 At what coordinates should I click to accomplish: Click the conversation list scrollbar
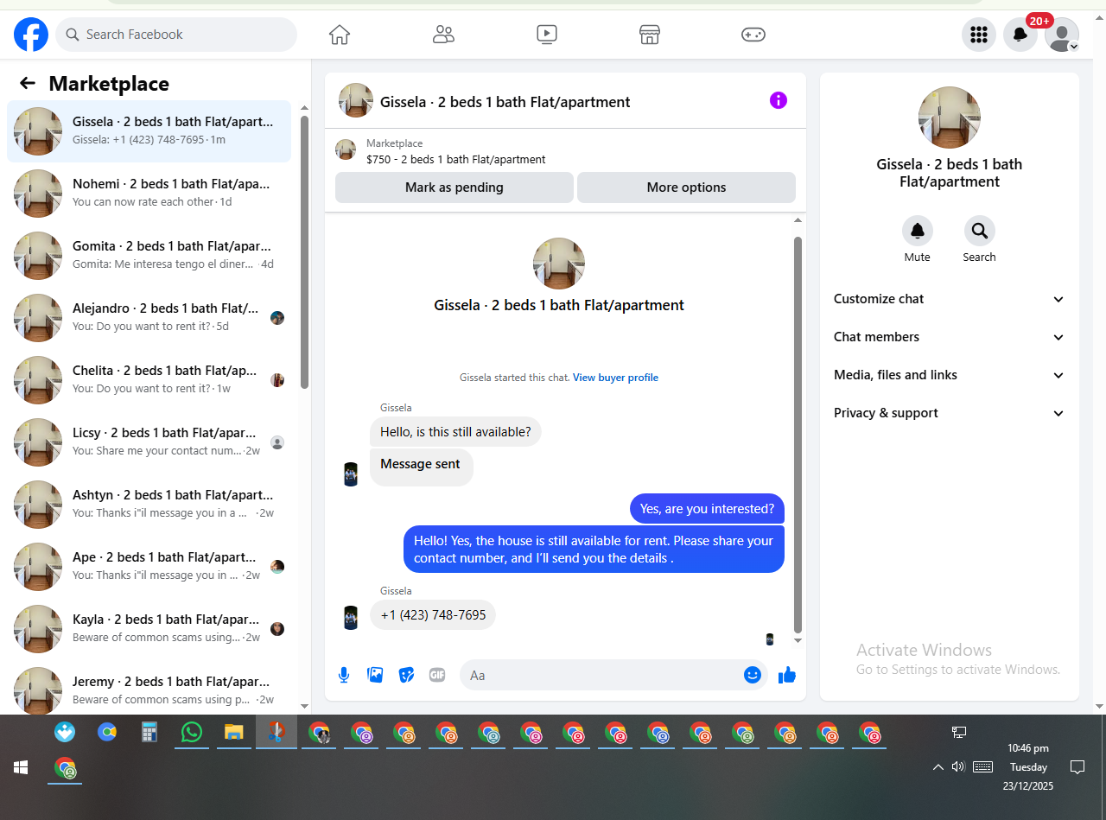pyautogui.click(x=304, y=252)
